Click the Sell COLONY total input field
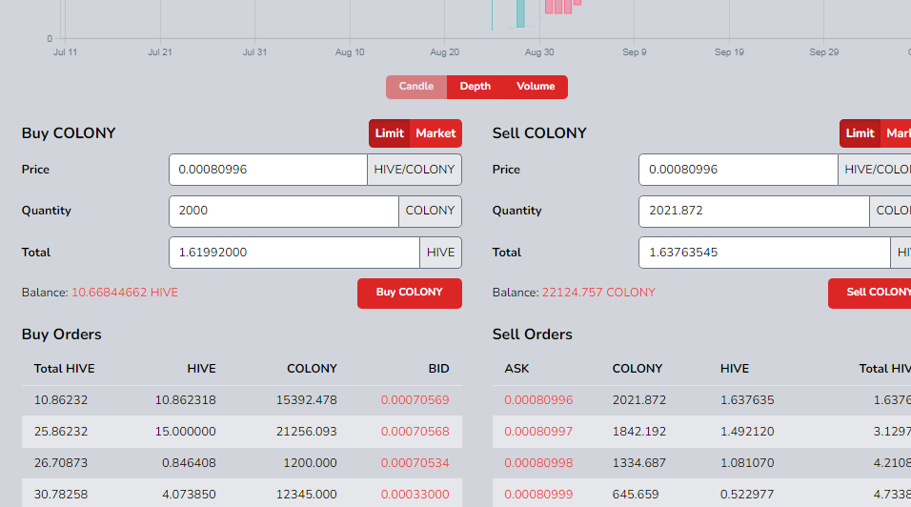 (x=763, y=253)
